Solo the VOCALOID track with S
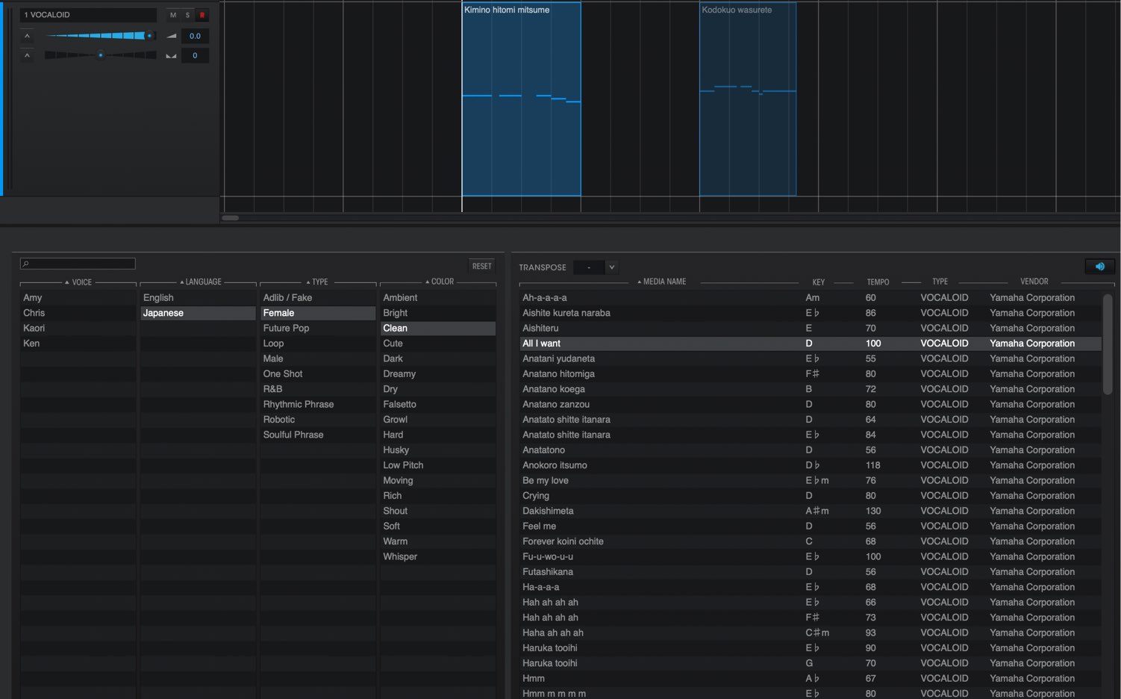 (x=187, y=15)
